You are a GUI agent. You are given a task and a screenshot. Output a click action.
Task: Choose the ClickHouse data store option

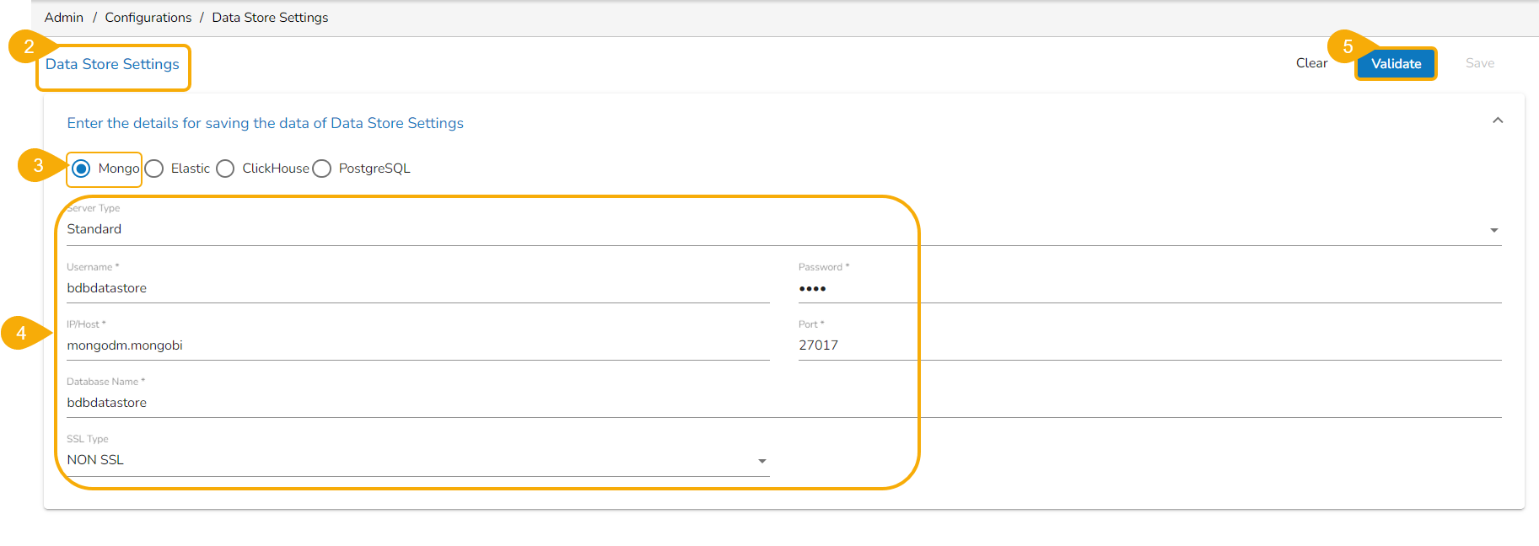pyautogui.click(x=225, y=169)
